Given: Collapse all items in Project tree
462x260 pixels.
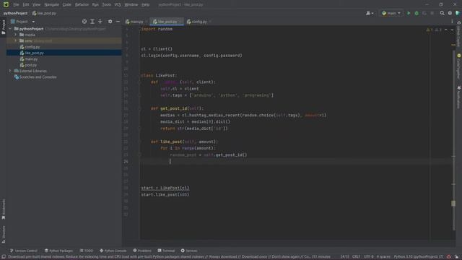Looking at the screenshot, I should [x=100, y=22].
